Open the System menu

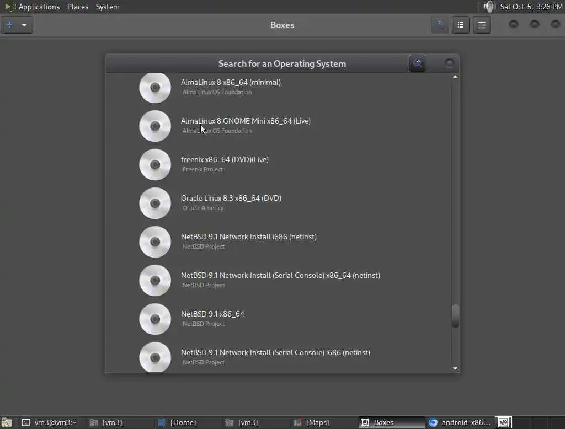(x=108, y=7)
